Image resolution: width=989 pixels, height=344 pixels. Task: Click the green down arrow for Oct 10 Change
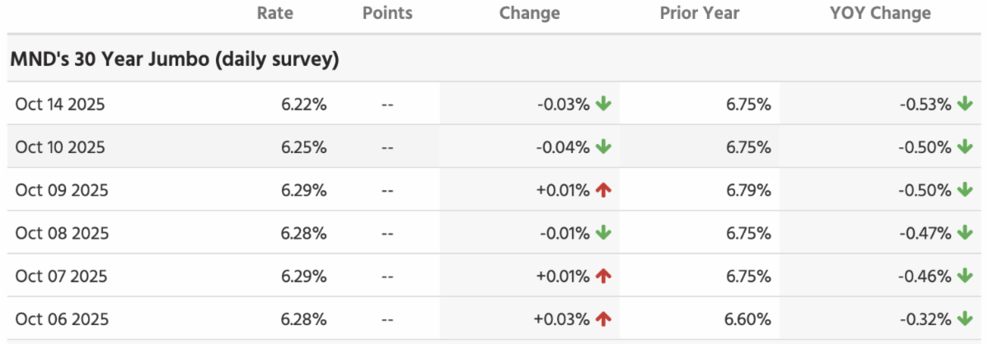point(603,147)
